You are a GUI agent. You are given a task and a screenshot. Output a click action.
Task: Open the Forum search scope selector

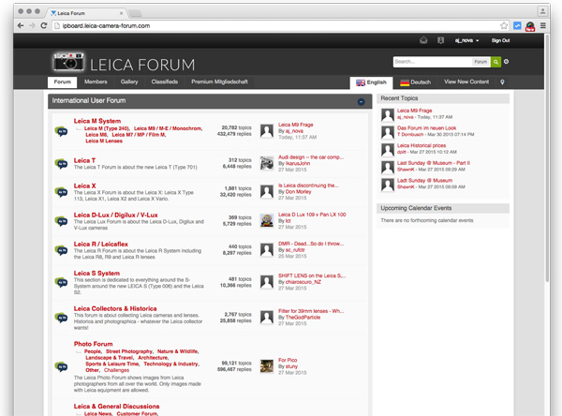(481, 62)
